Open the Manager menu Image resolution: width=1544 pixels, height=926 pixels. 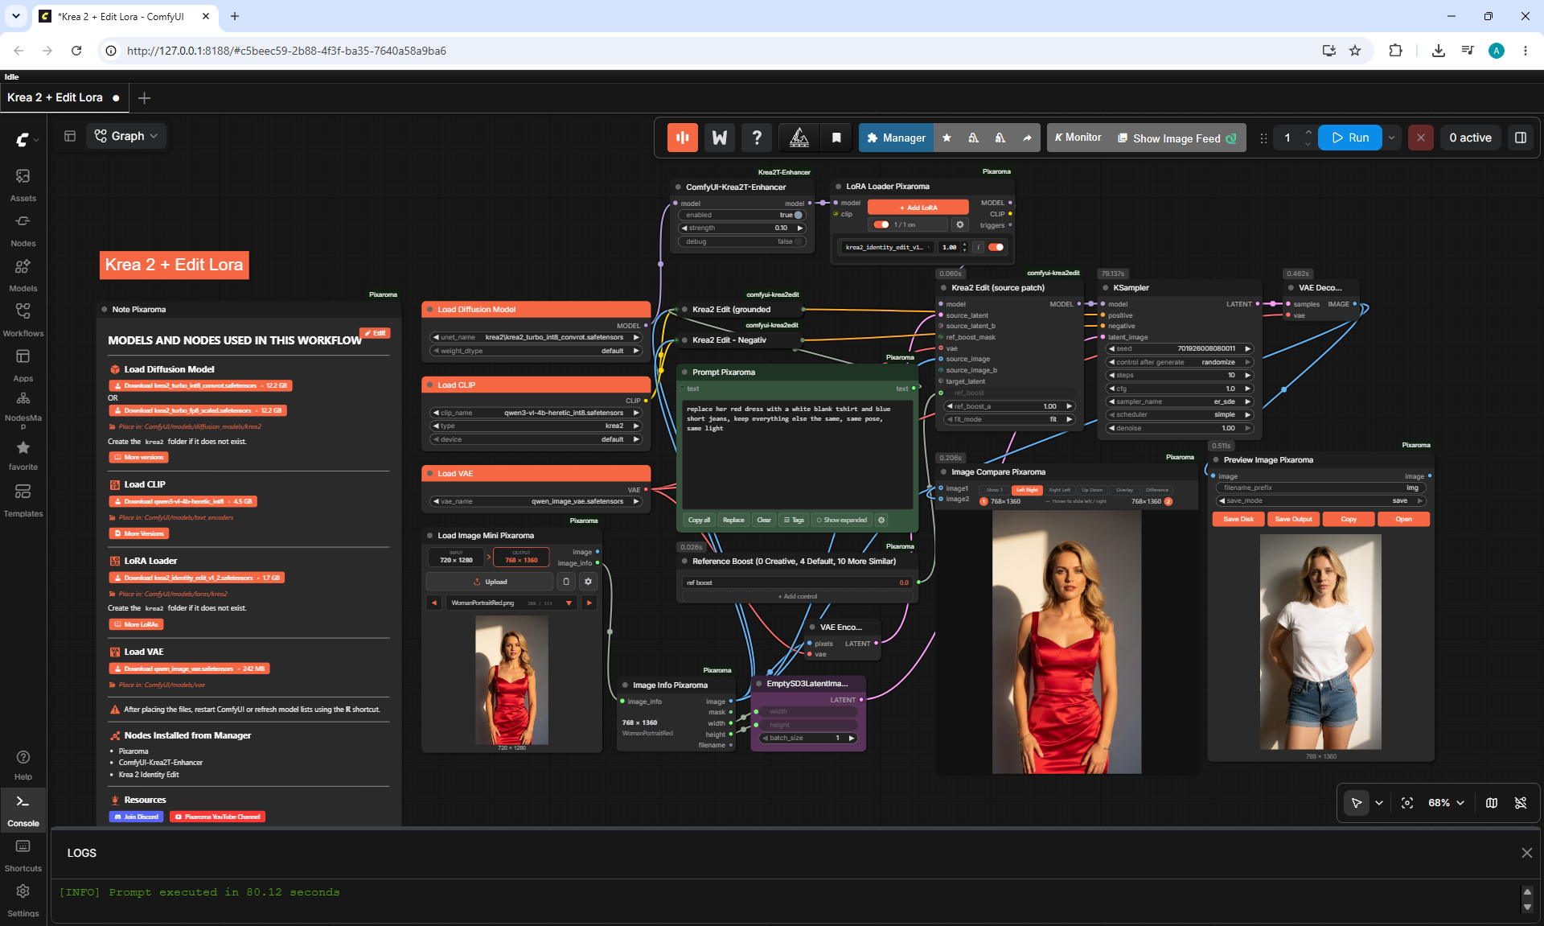(x=897, y=138)
